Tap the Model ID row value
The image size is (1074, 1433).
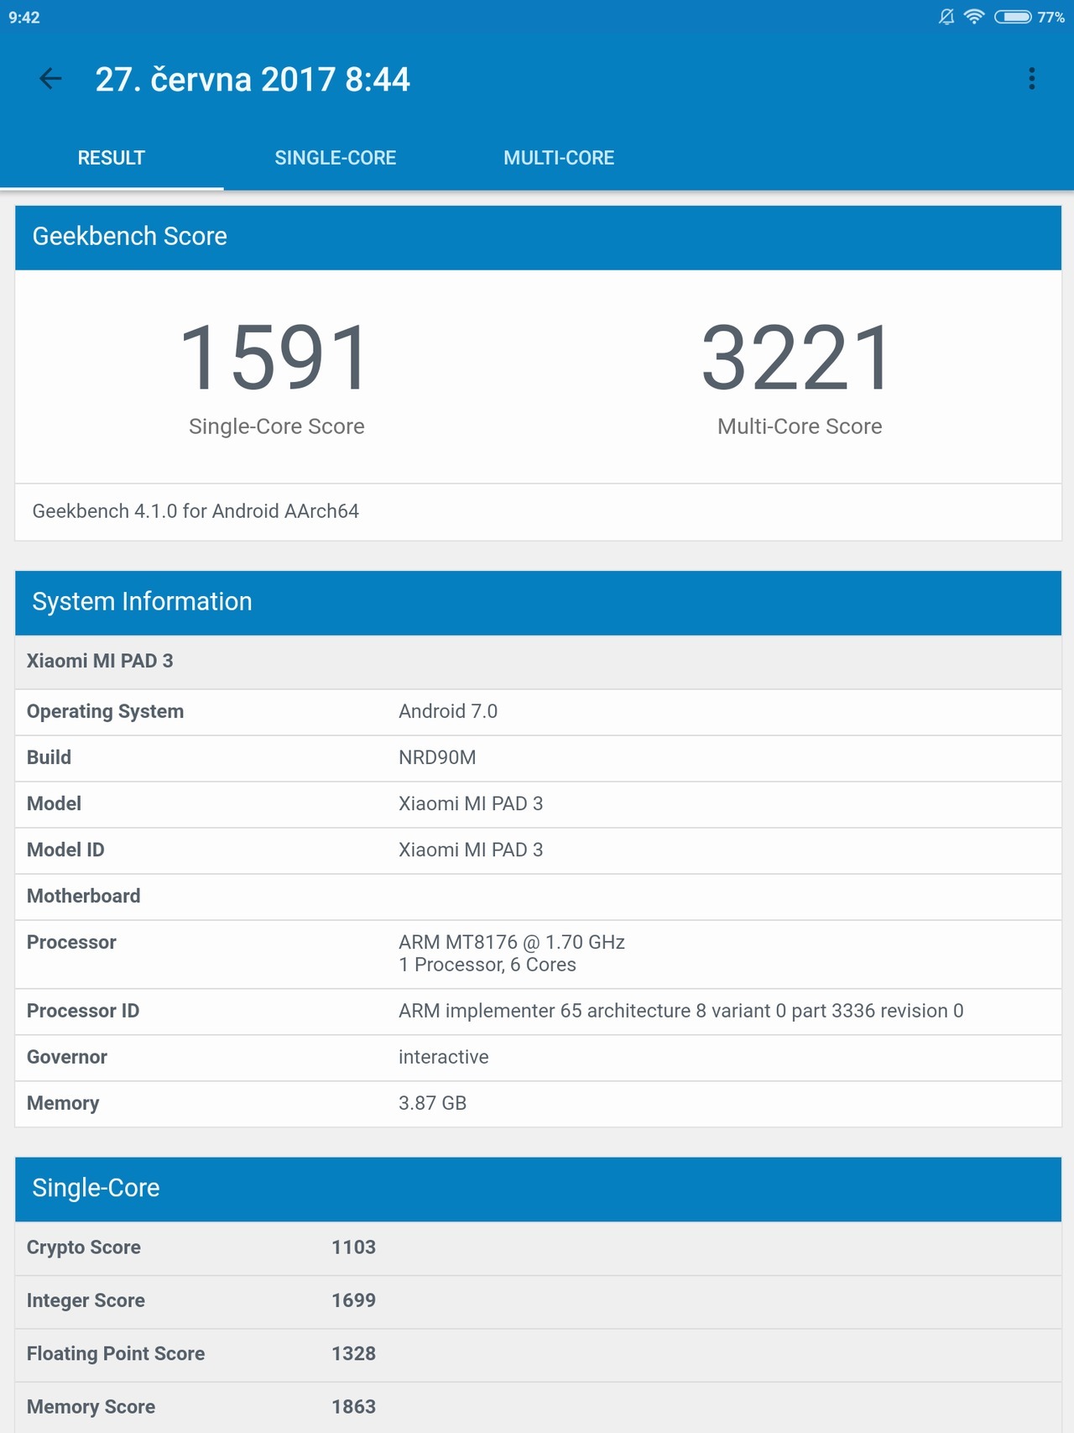(471, 850)
